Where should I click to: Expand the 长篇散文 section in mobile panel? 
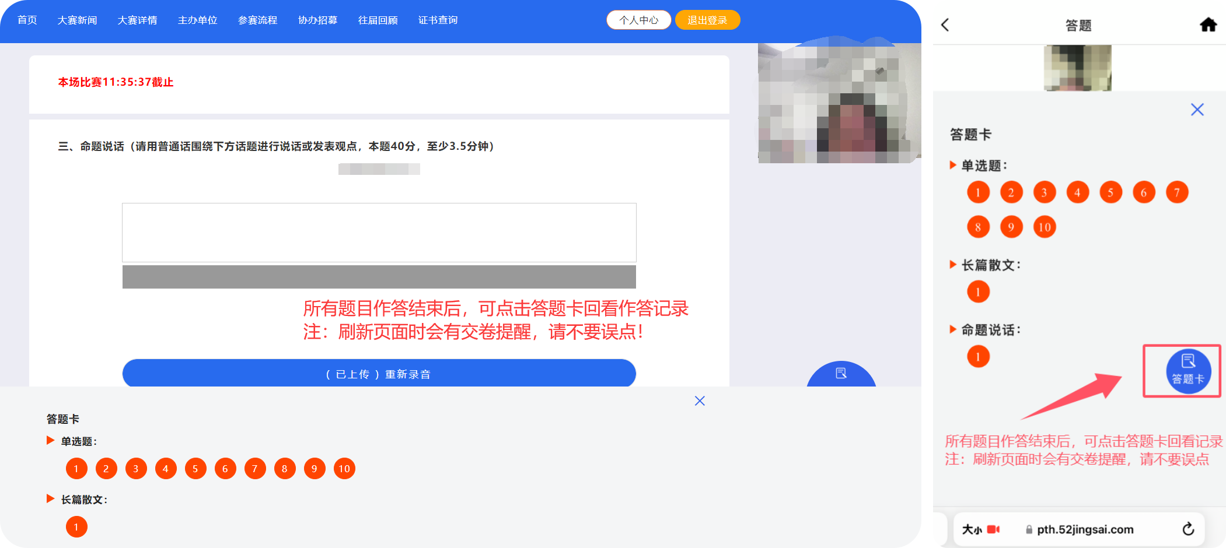(x=953, y=265)
